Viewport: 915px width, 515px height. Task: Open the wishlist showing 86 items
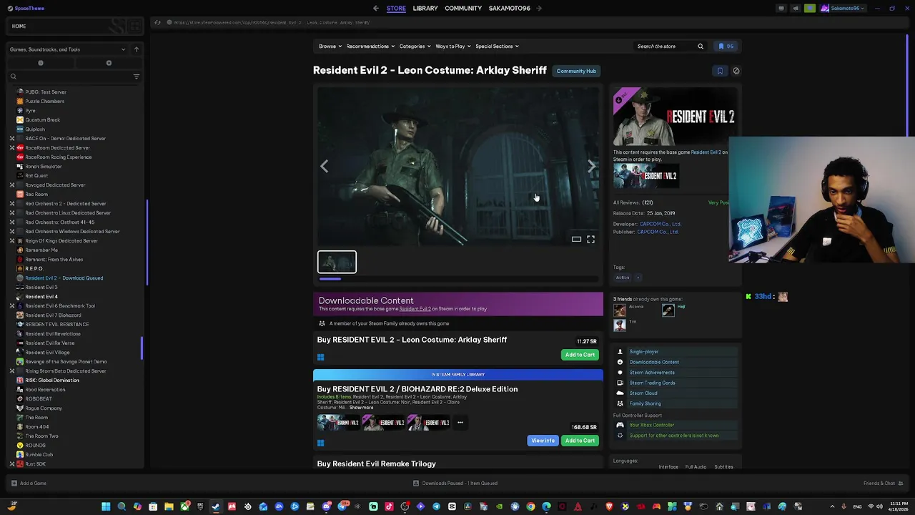726,46
